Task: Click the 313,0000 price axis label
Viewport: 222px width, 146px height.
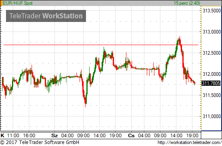Action: pos(212,32)
